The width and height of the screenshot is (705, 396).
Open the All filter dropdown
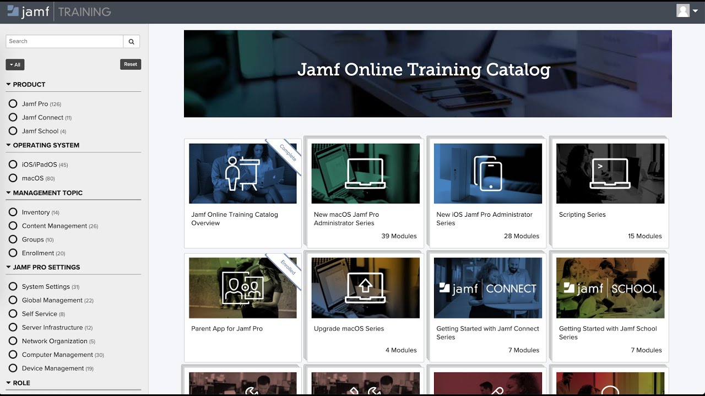(15, 64)
